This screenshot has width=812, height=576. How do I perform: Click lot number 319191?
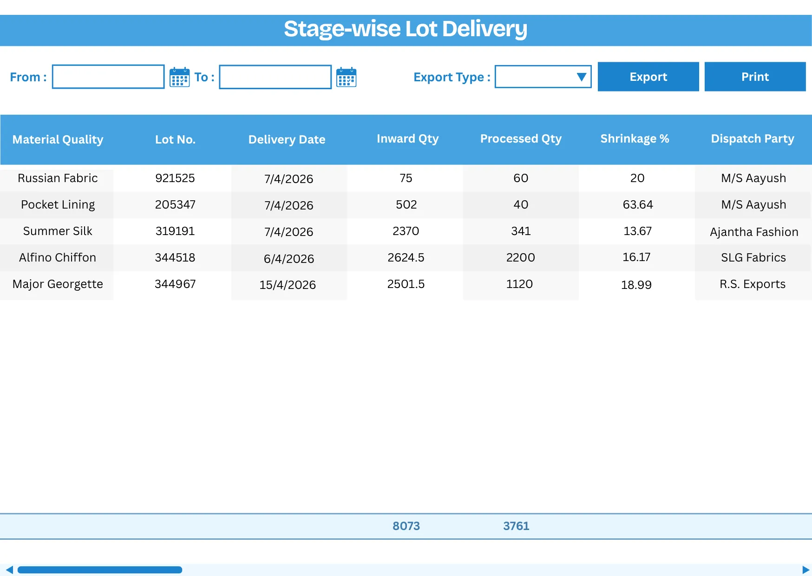(175, 231)
